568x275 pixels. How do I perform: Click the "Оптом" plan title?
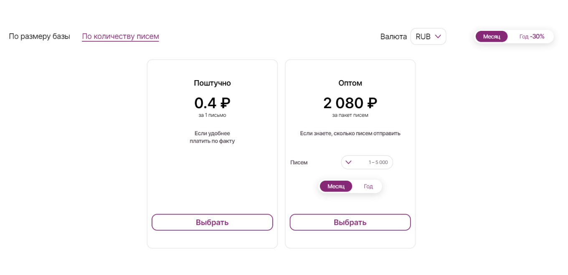click(350, 83)
